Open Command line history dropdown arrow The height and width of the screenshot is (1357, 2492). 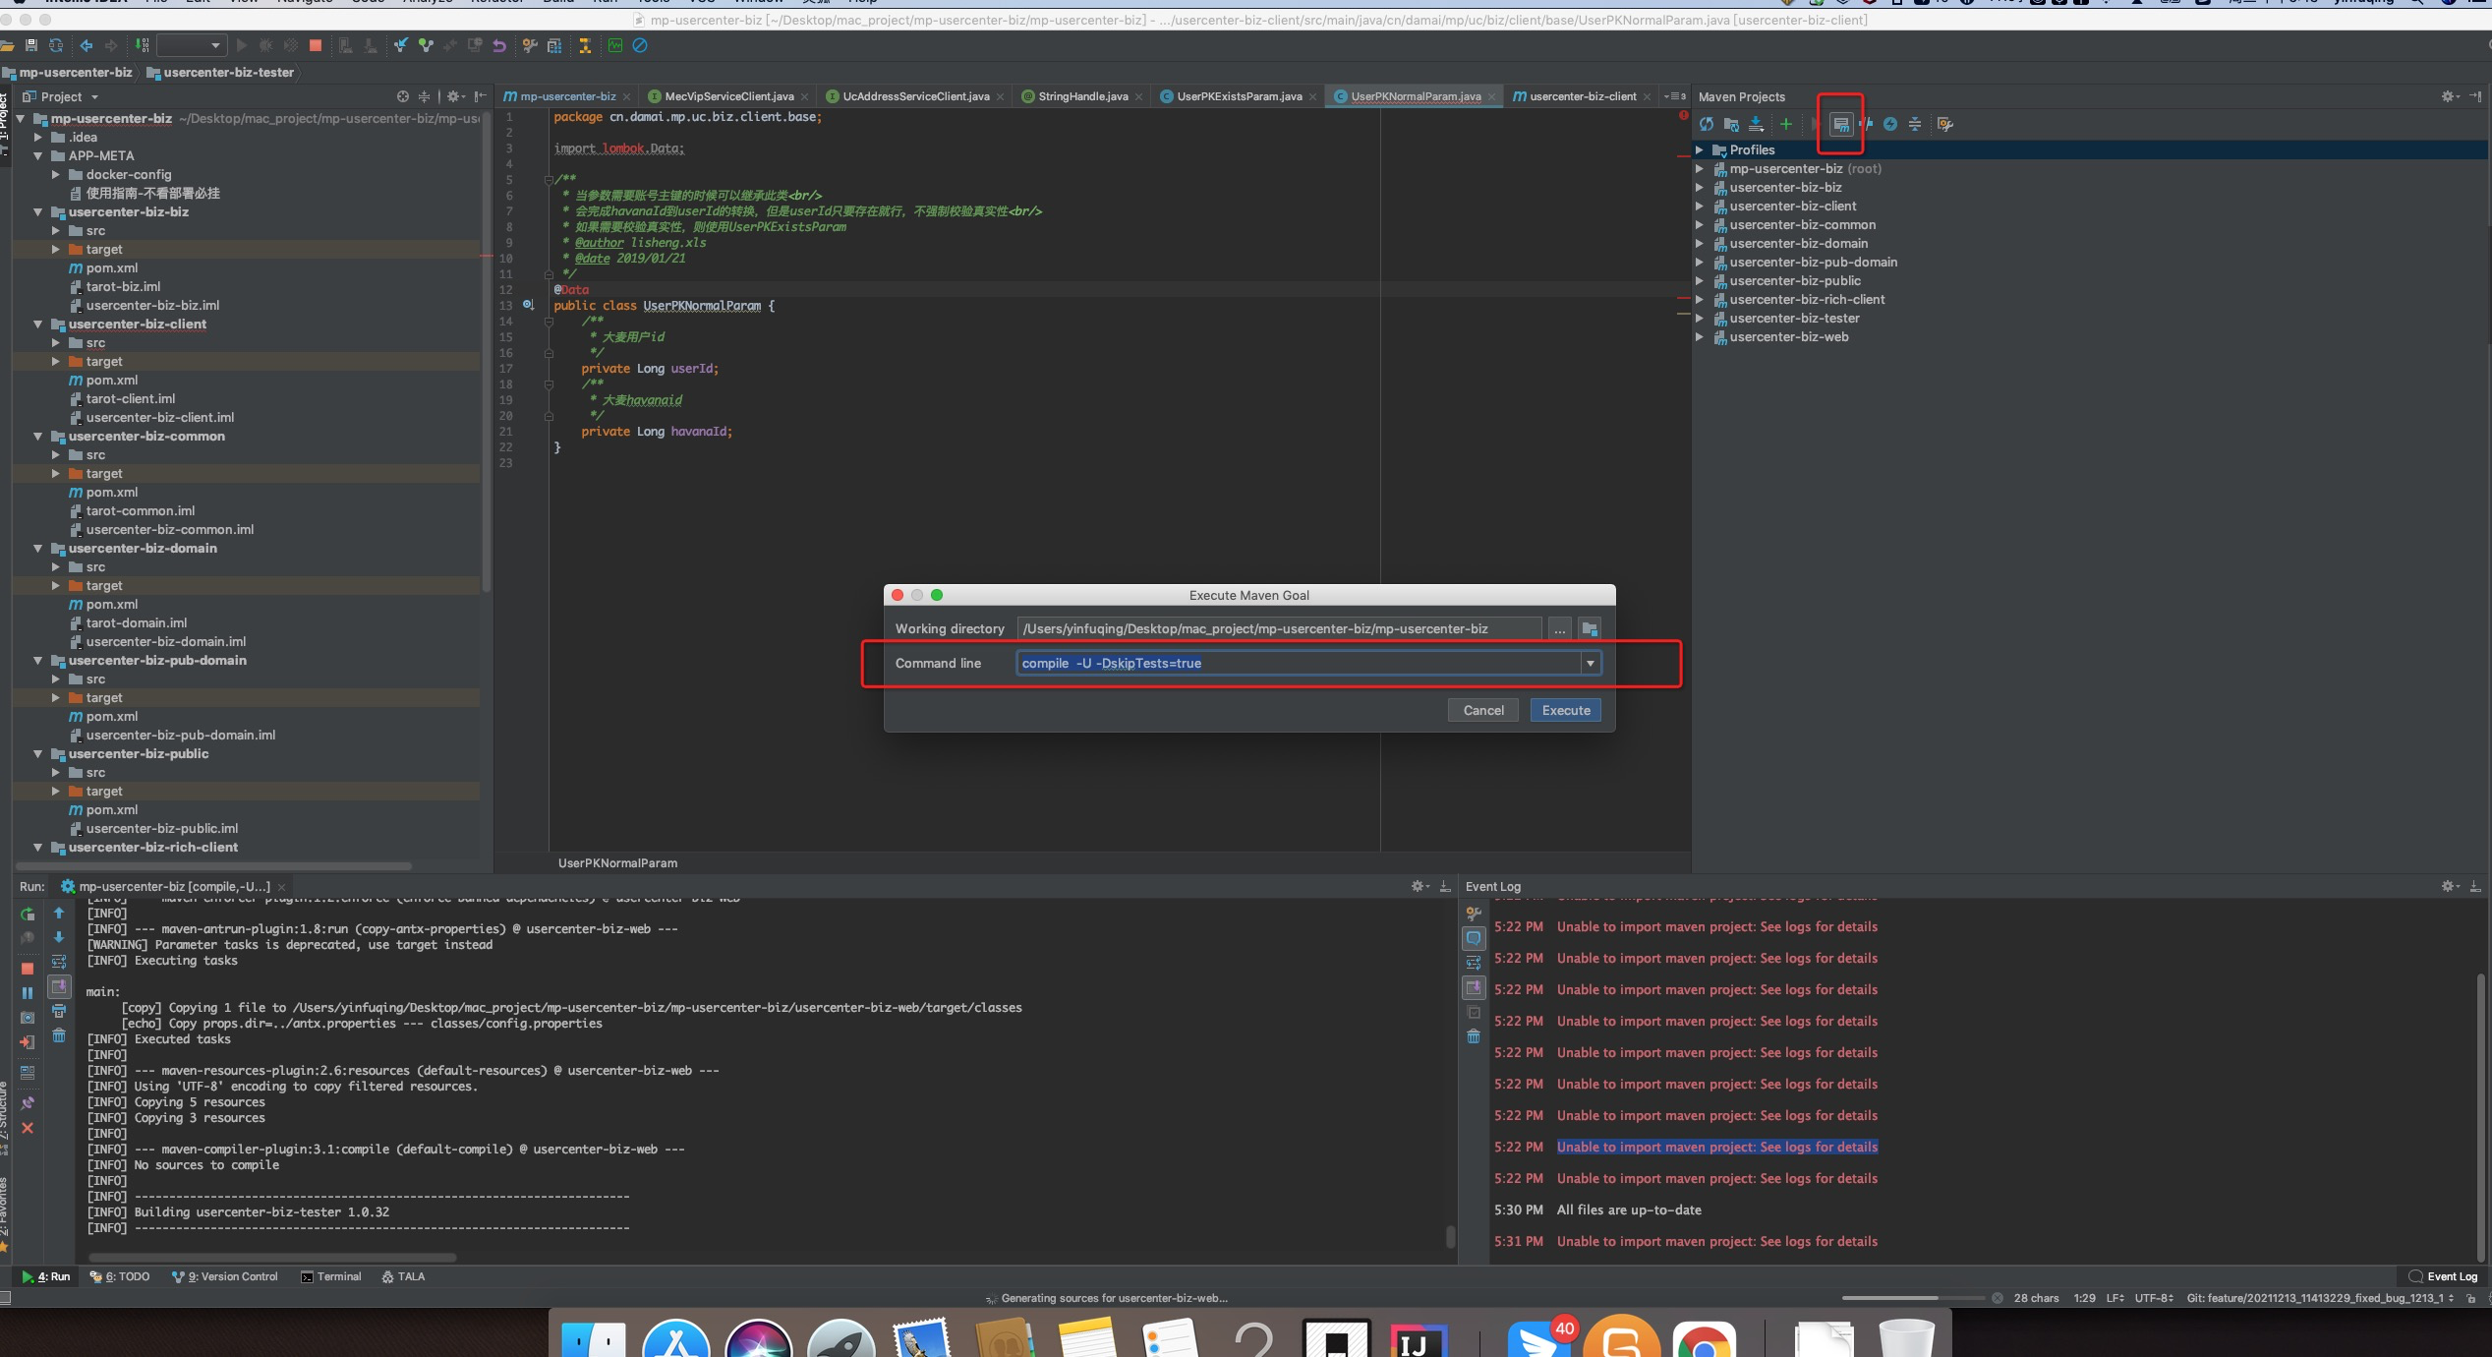click(x=1590, y=664)
